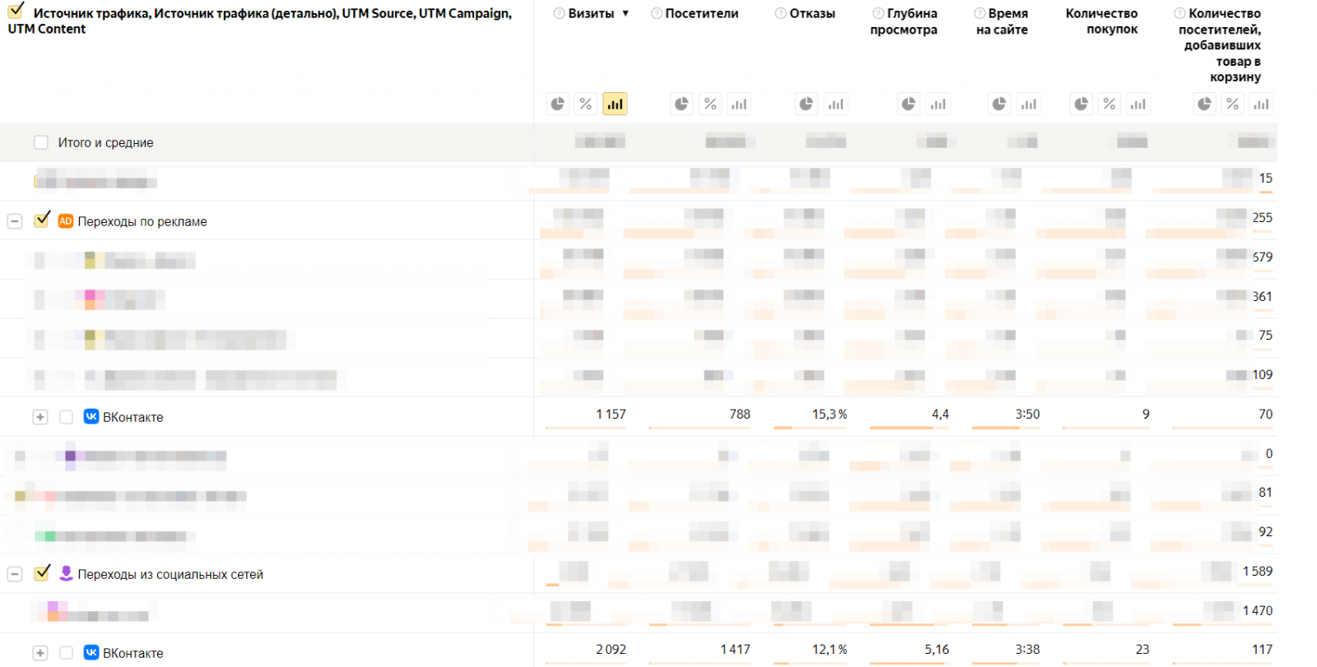Click the cart value 1 589

pyautogui.click(x=1258, y=571)
